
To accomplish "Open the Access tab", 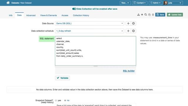I will pyautogui.click(x=65, y=15).
